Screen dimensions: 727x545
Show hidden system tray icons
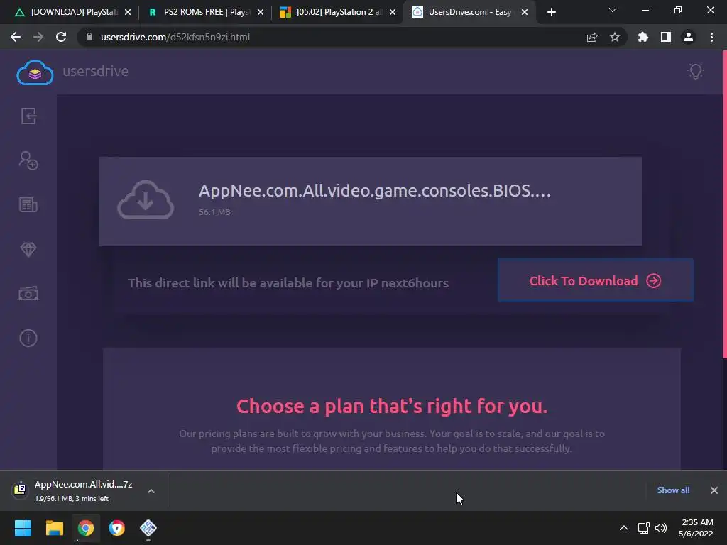[624, 528]
